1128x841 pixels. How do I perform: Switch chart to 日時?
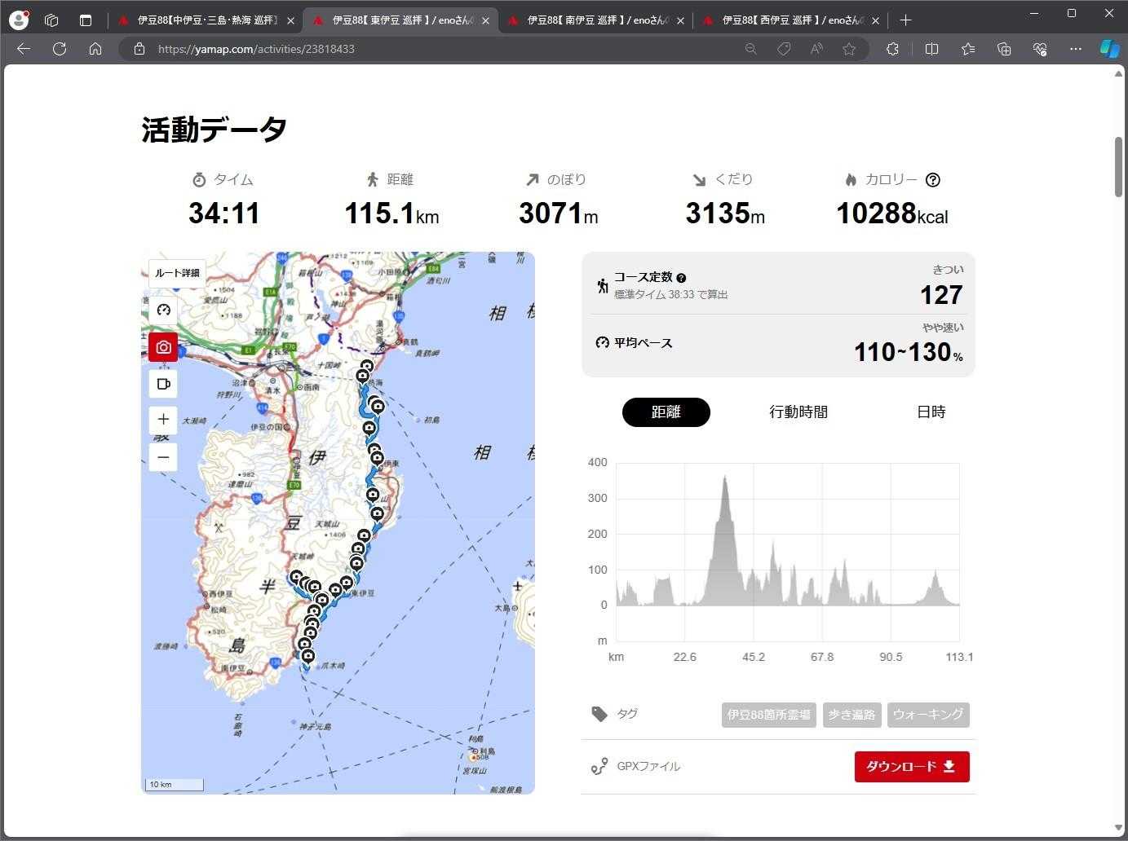point(931,412)
